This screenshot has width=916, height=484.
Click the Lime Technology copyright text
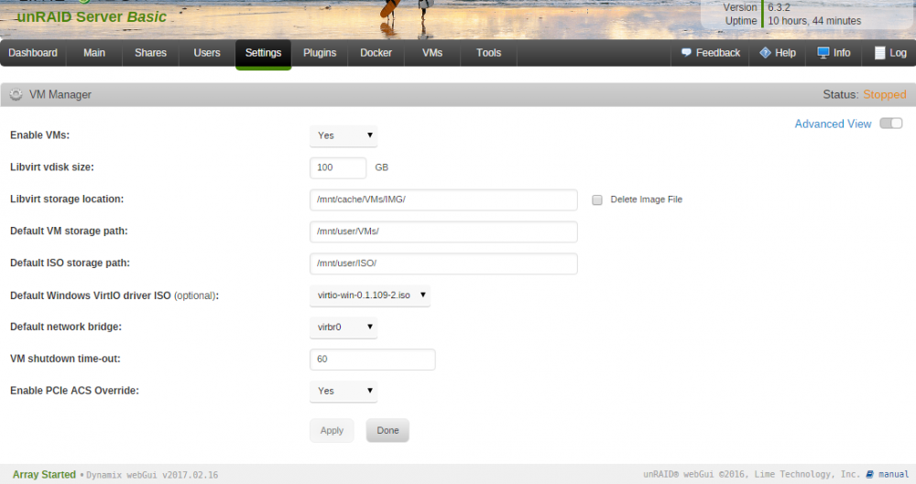tap(751, 475)
